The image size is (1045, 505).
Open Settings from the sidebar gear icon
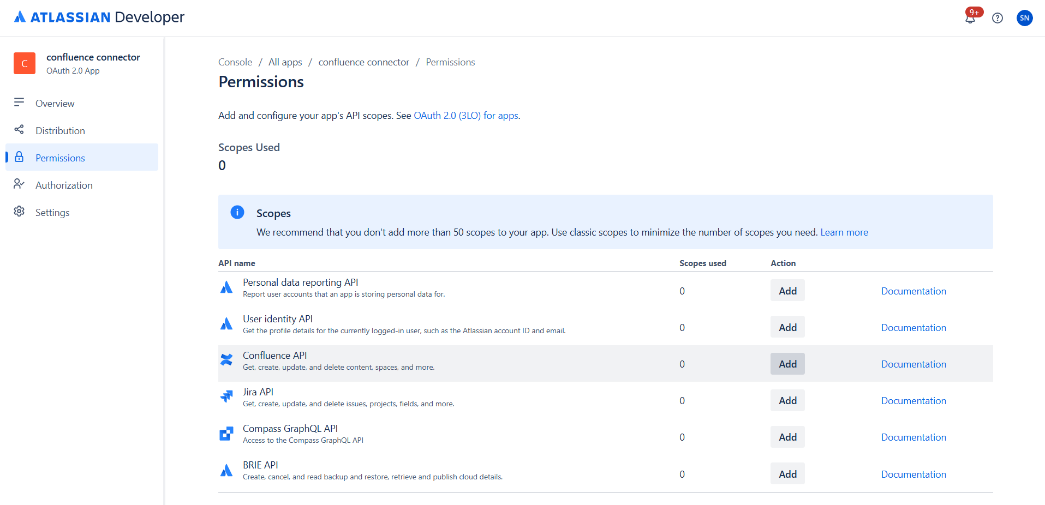pos(19,212)
